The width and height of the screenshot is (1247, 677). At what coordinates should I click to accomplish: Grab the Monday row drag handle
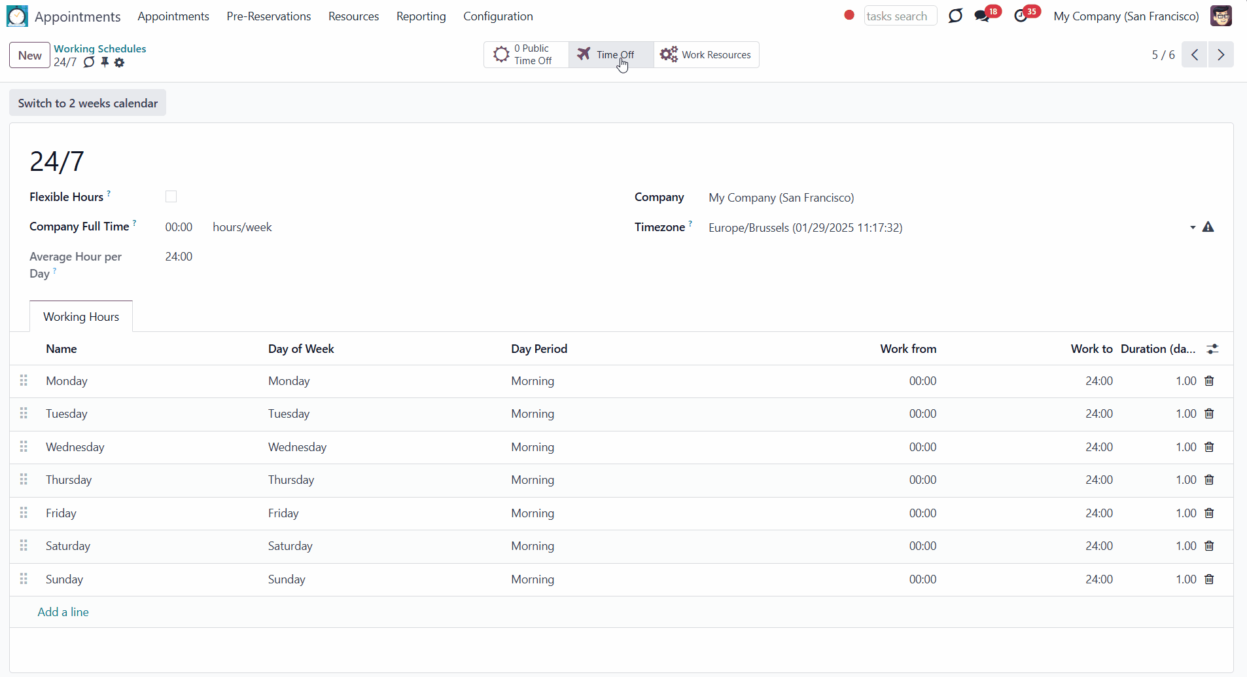click(x=24, y=380)
